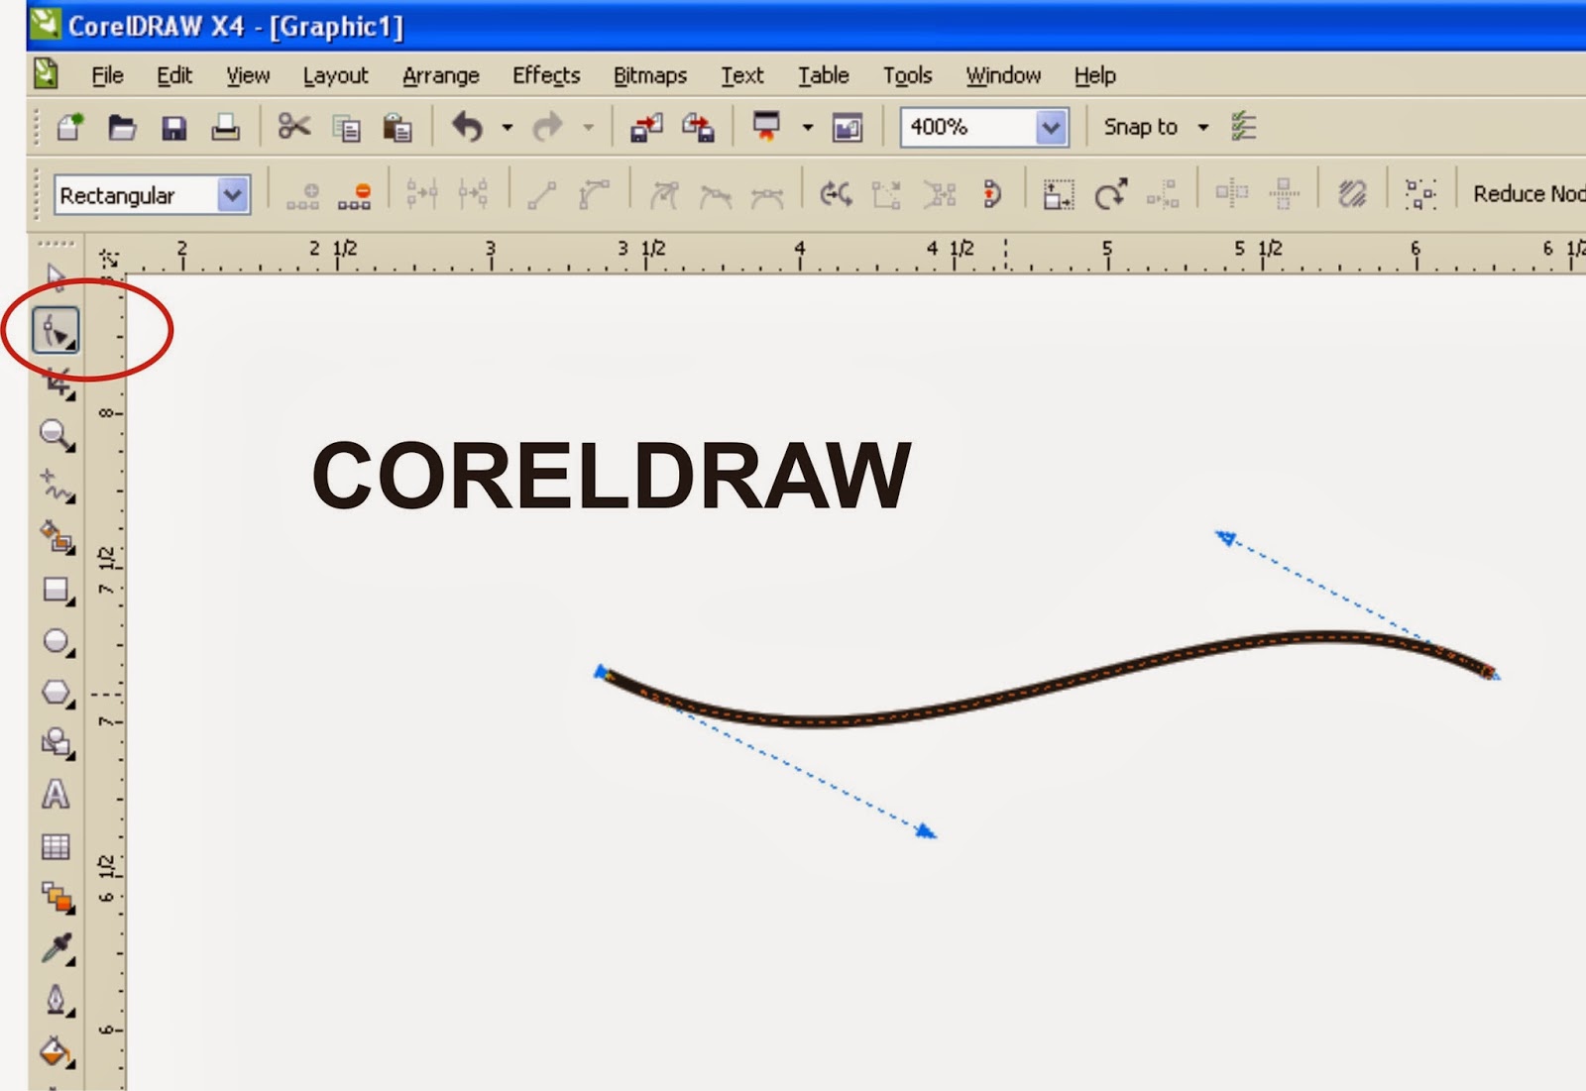This screenshot has width=1586, height=1091.
Task: Click the ruler origin corner box
Action: (x=107, y=259)
